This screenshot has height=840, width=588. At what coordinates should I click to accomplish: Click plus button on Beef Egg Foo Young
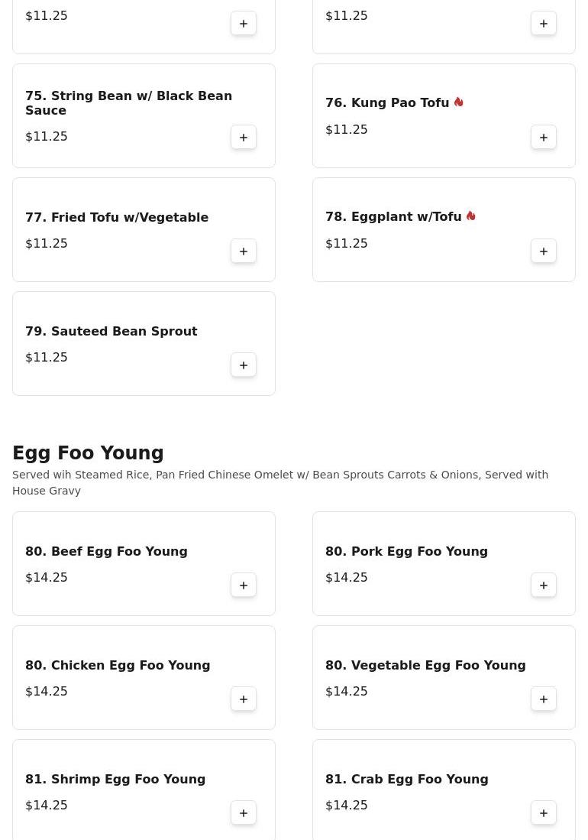point(244,585)
